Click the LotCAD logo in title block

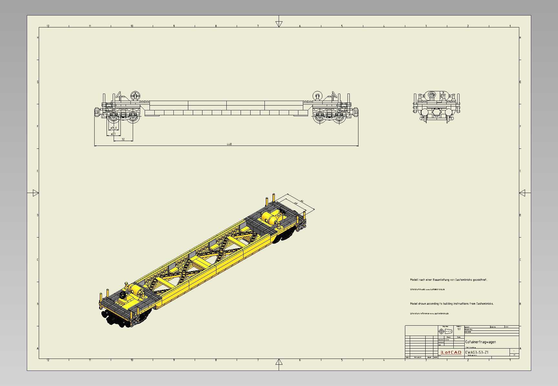point(451,352)
